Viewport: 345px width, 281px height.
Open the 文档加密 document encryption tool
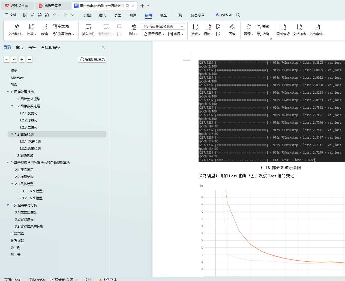(x=299, y=30)
